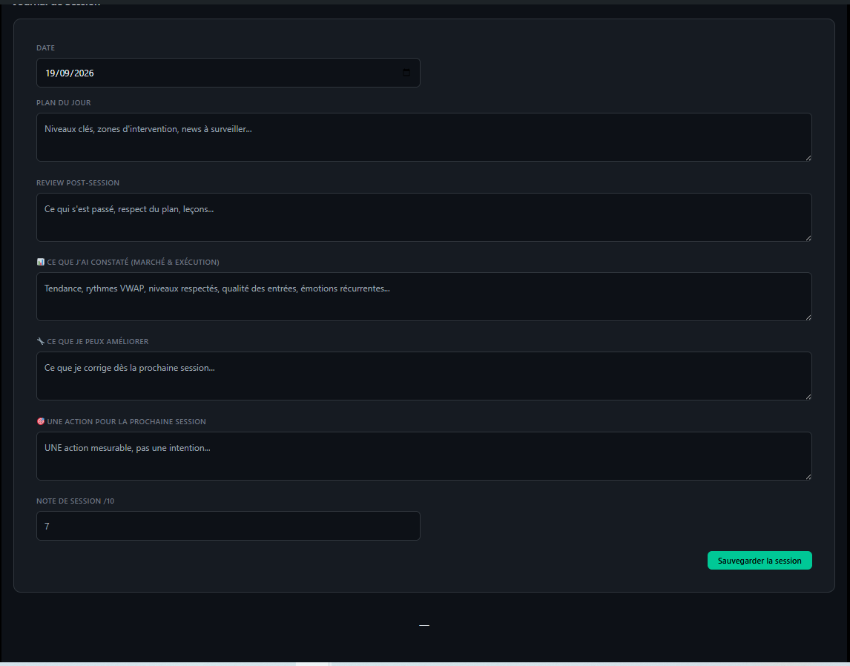
Task: Click the dash placeholder below the form
Action: (x=424, y=625)
